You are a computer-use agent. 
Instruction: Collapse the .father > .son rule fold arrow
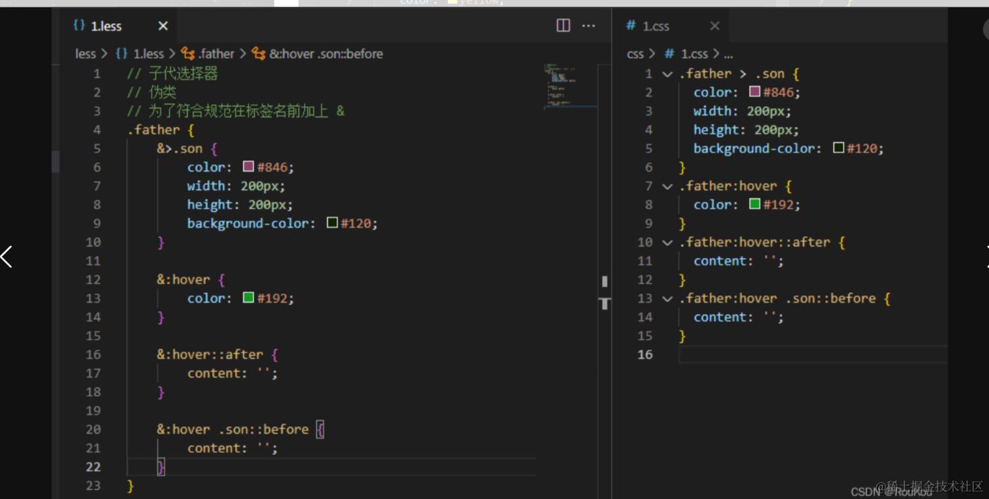click(x=667, y=74)
